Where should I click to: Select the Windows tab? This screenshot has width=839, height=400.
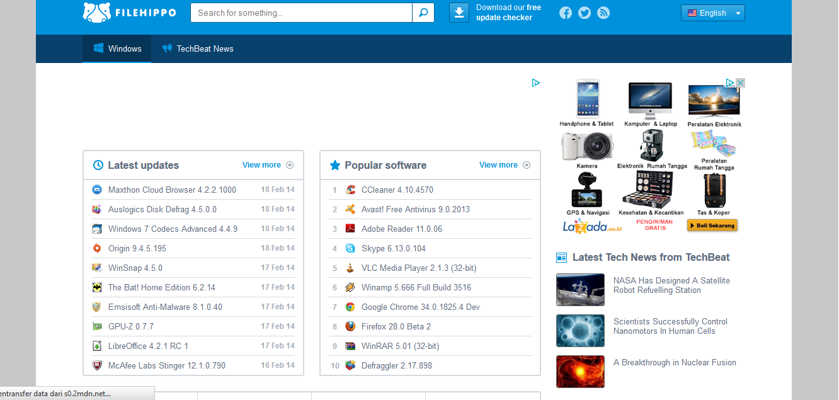117,49
